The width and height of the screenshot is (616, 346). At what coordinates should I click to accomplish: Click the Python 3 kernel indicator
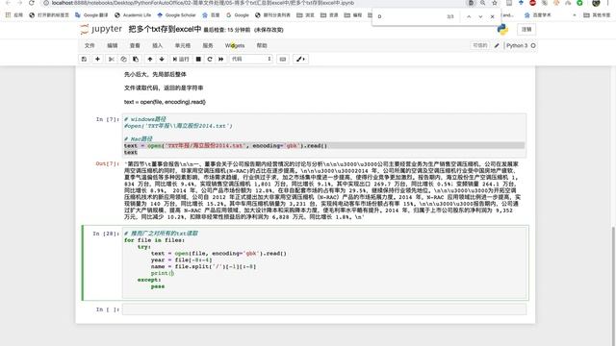(x=517, y=45)
